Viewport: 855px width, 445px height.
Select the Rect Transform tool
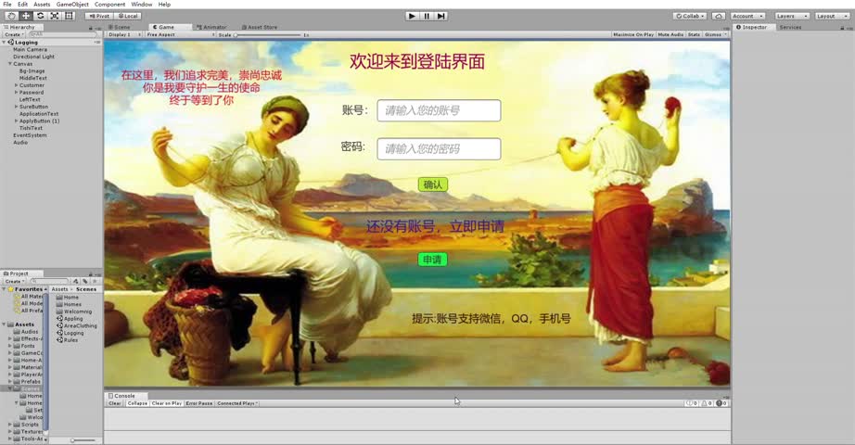(69, 16)
